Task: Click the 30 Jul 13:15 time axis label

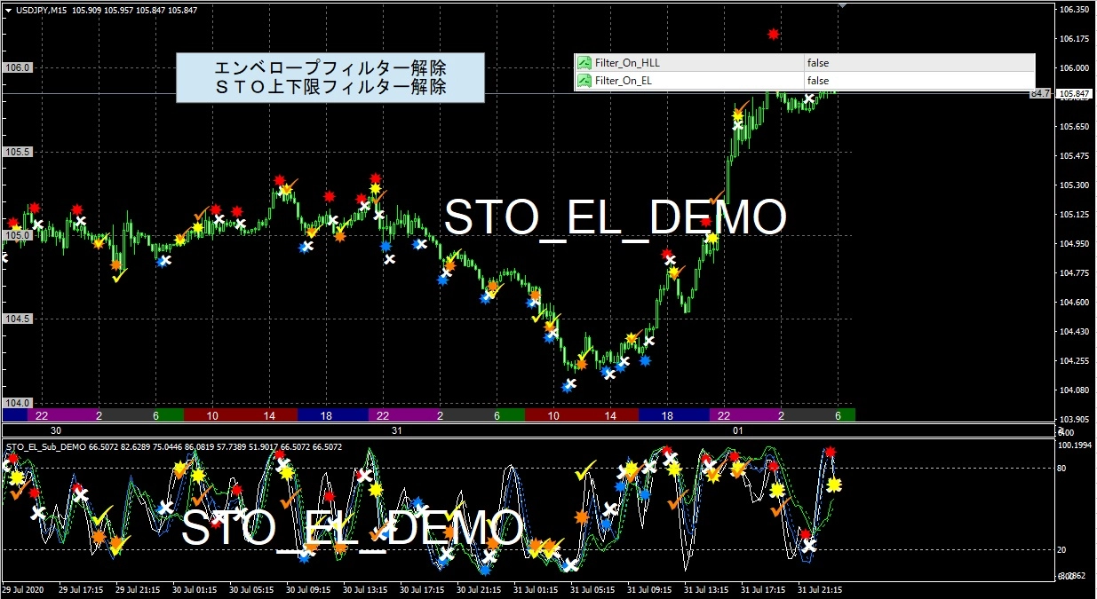Action: pyautogui.click(x=365, y=589)
